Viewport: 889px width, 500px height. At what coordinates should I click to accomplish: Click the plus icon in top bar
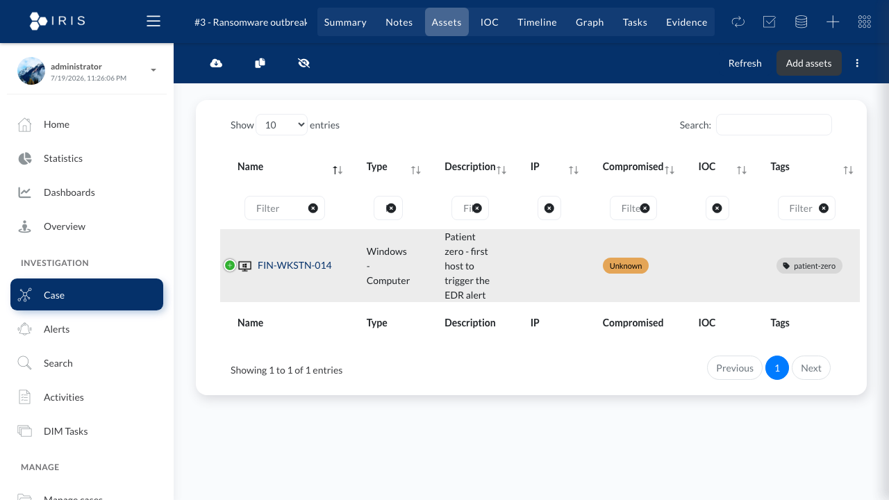(833, 22)
